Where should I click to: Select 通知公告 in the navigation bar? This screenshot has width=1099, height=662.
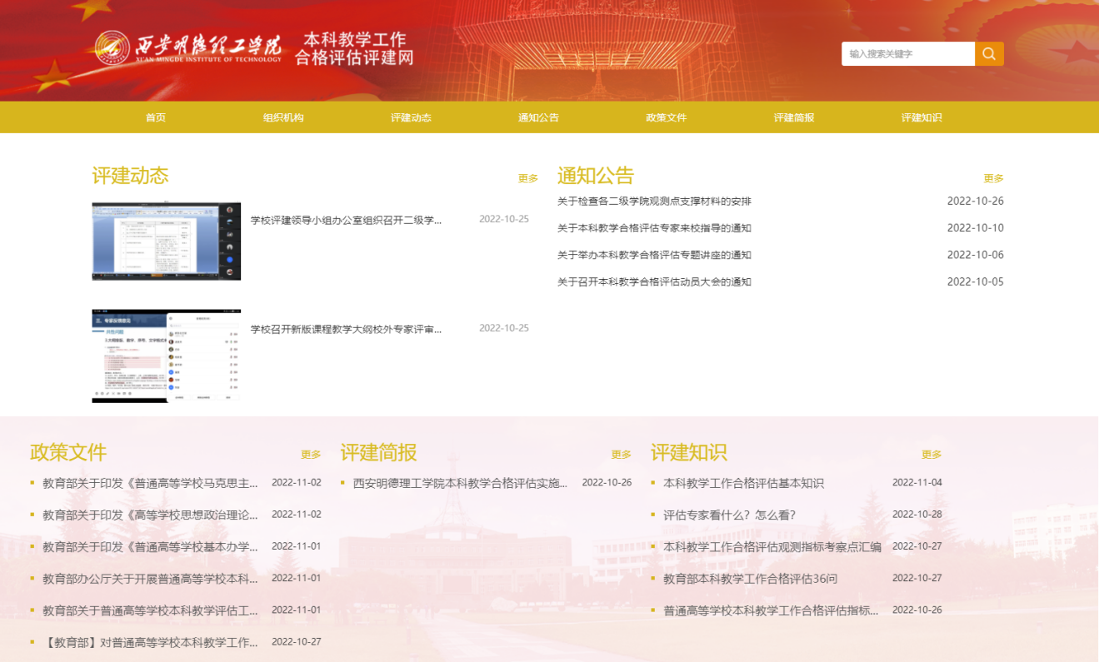pyautogui.click(x=538, y=117)
